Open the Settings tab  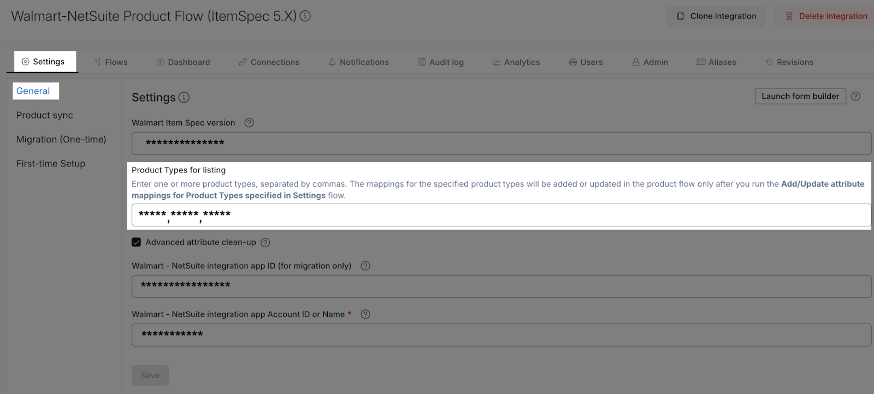click(43, 62)
